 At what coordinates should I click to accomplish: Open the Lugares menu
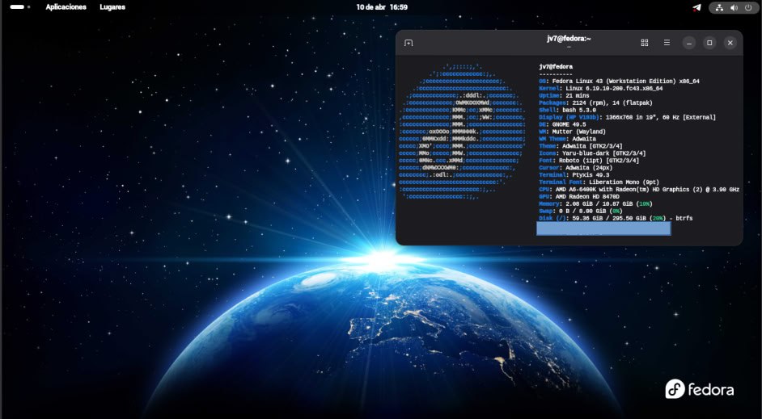coord(112,7)
